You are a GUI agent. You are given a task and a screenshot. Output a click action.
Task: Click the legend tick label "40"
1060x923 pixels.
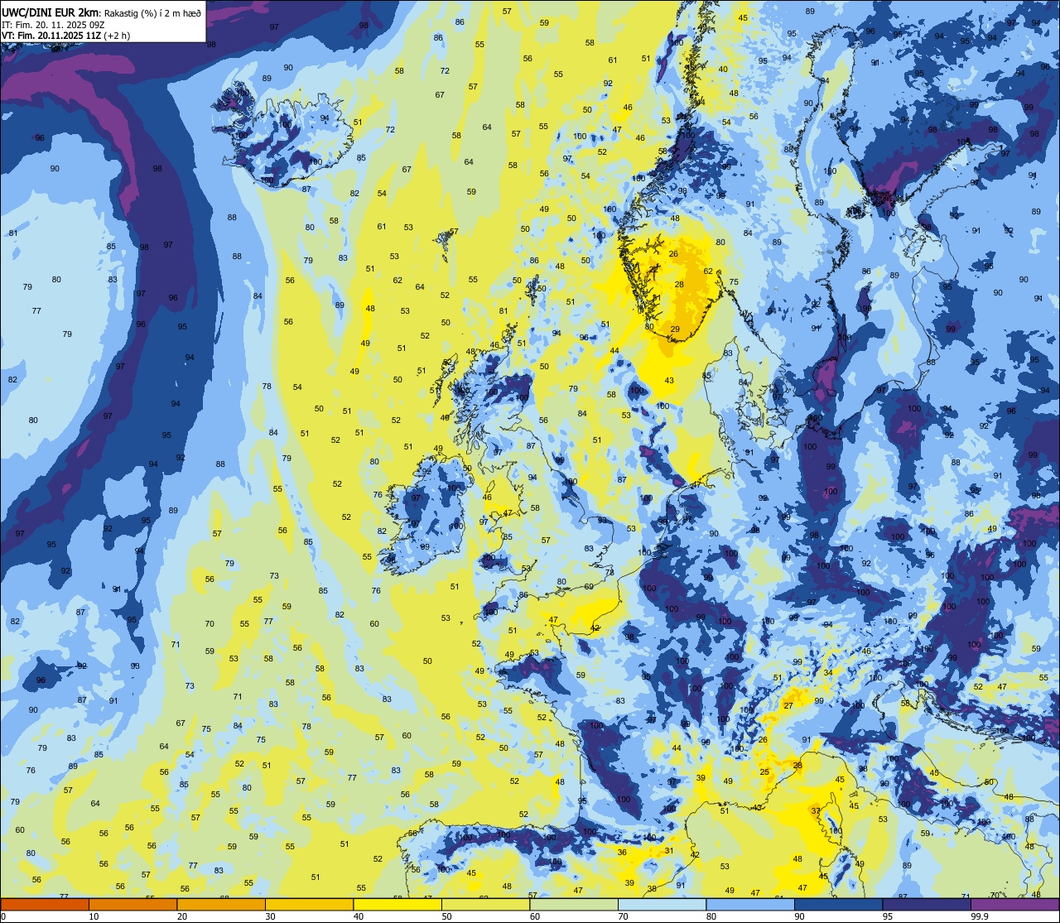(359, 916)
